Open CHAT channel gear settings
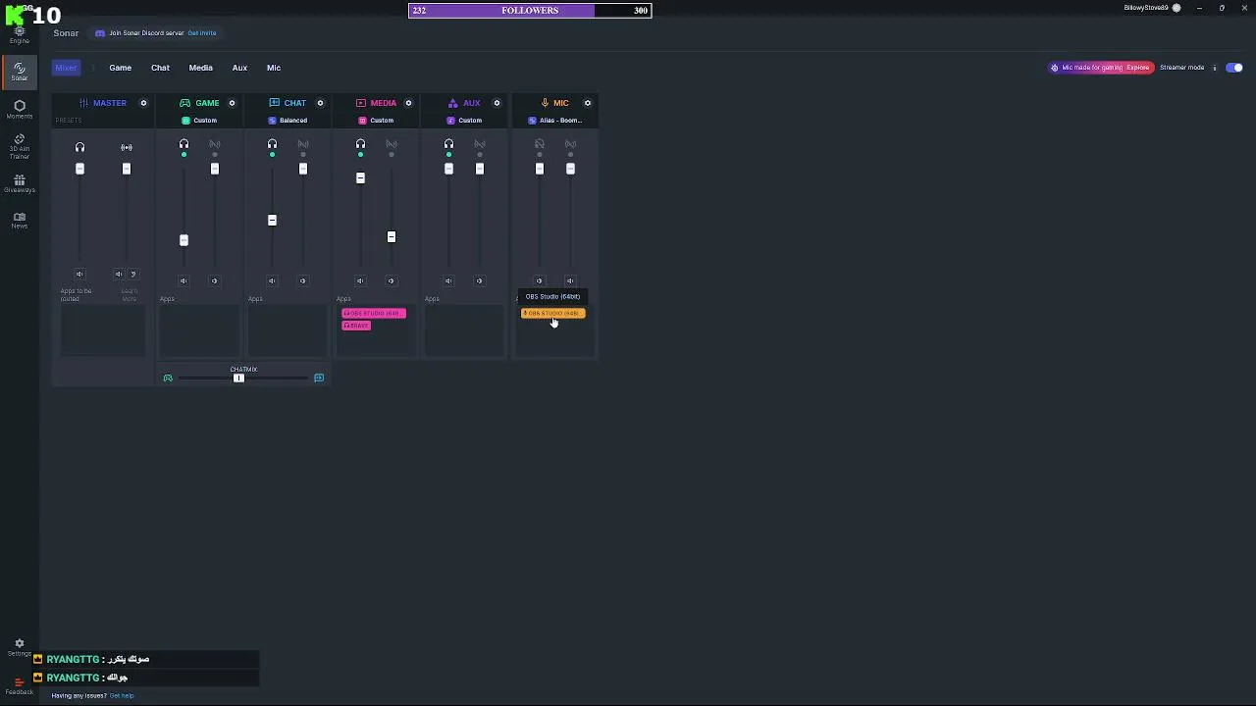Viewport: 1256px width, 706px height. (320, 103)
